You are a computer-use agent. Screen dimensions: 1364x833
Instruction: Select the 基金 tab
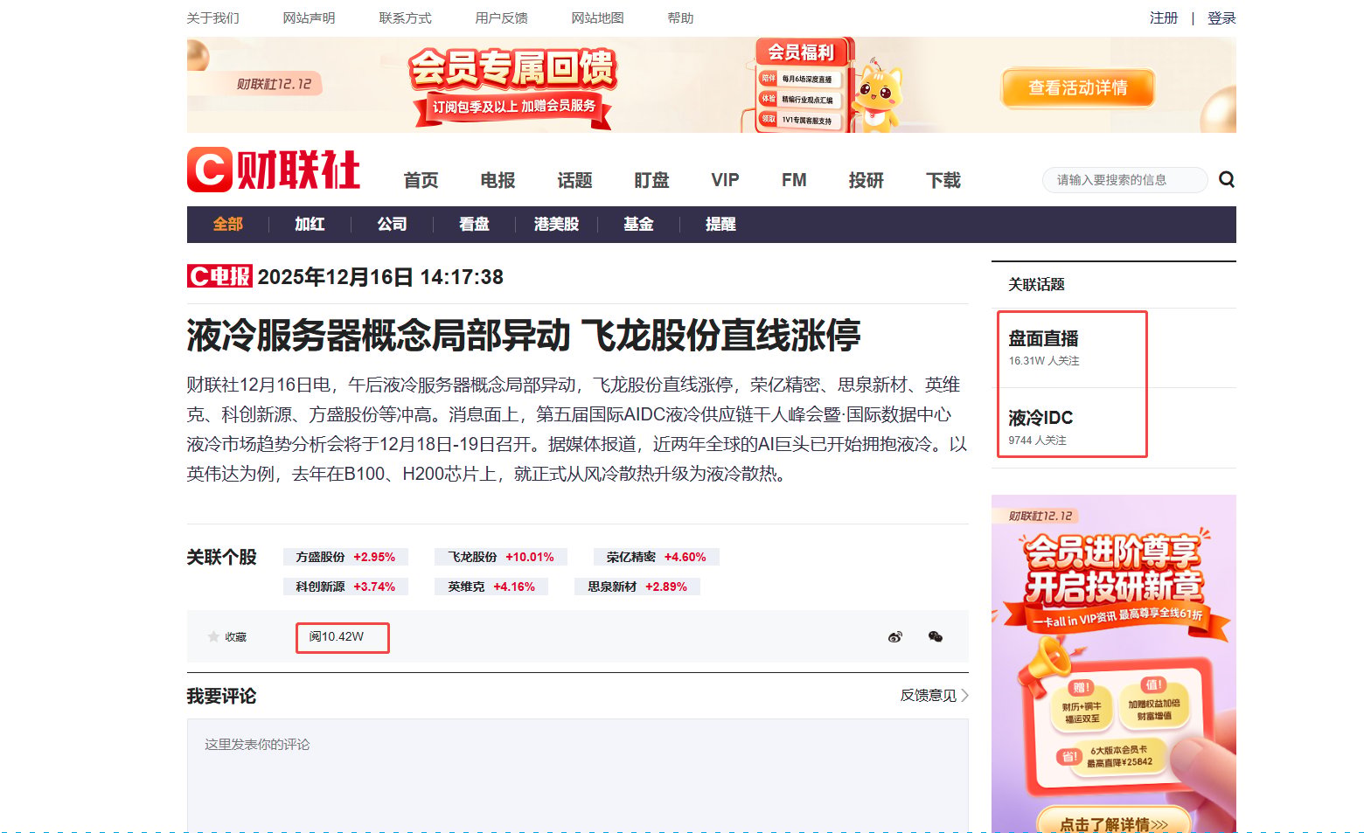tap(638, 225)
